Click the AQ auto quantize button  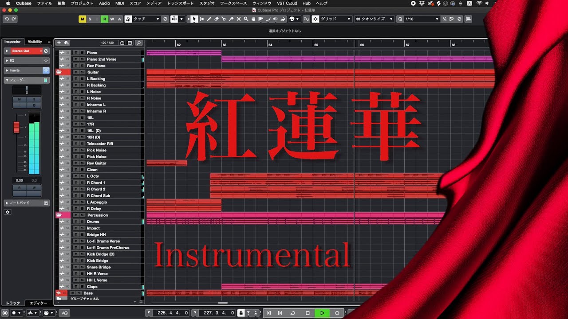(x=65, y=313)
